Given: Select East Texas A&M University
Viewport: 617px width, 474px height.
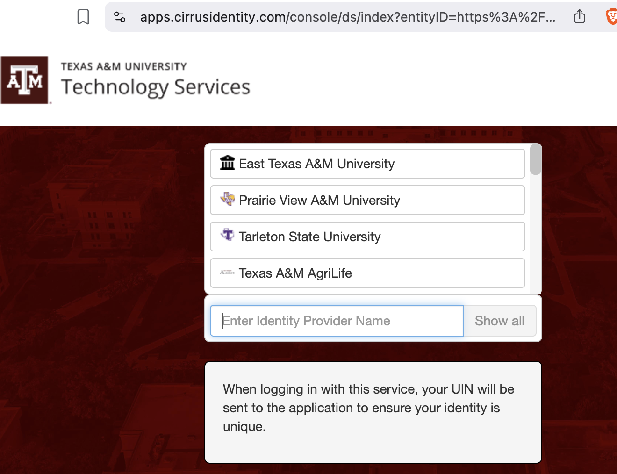Looking at the screenshot, I should (x=367, y=164).
